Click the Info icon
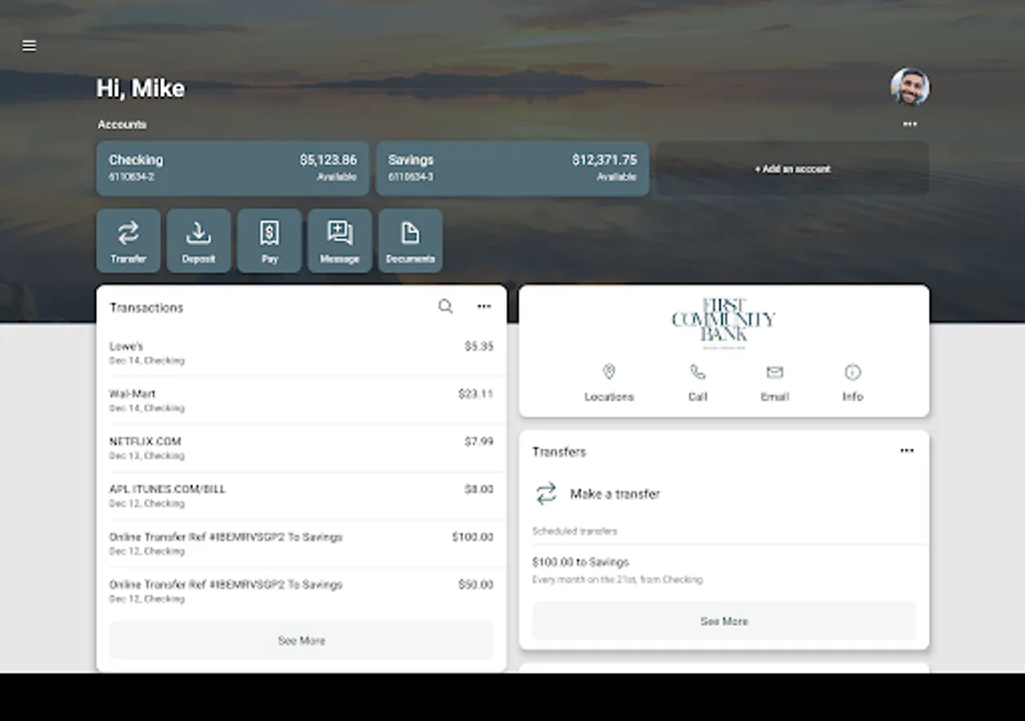The width and height of the screenshot is (1025, 721). point(852,371)
